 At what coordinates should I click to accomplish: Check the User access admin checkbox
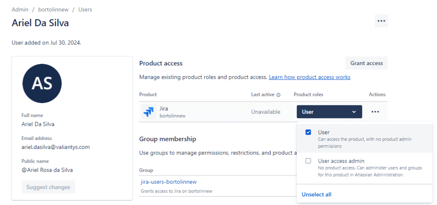(308, 161)
